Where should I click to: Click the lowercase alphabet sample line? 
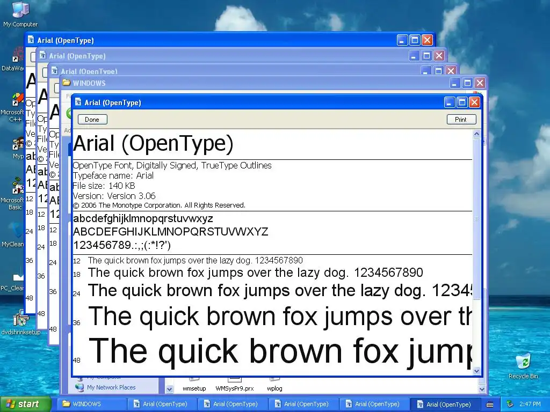[x=143, y=219]
